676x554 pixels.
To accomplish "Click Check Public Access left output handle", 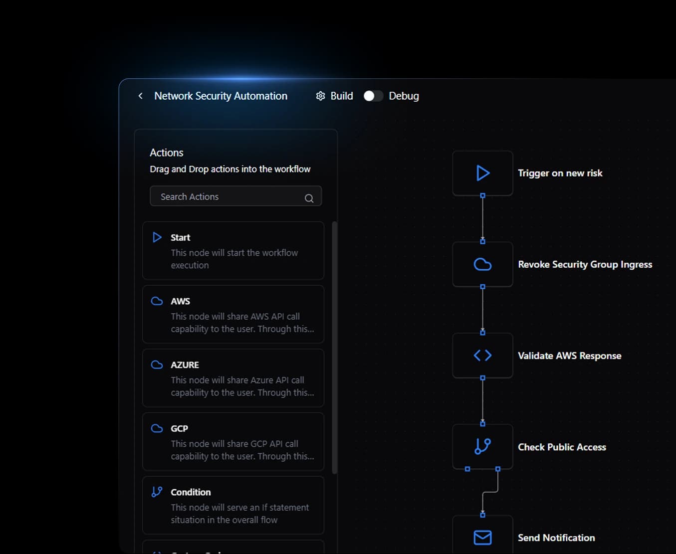I will 467,469.
